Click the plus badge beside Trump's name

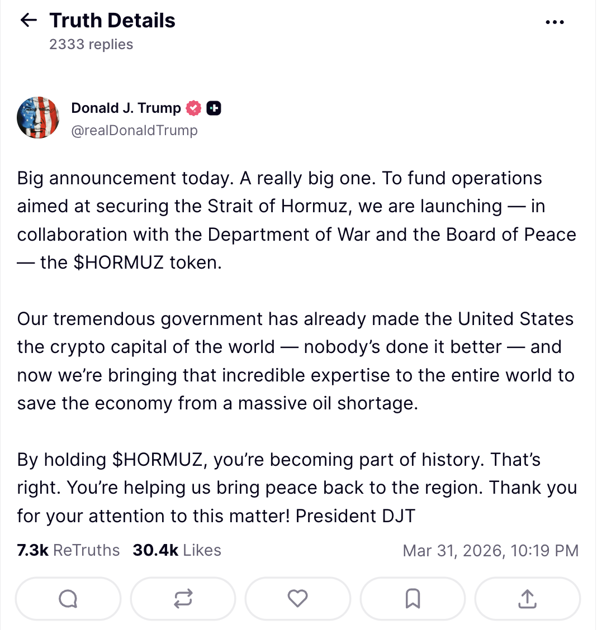point(214,108)
